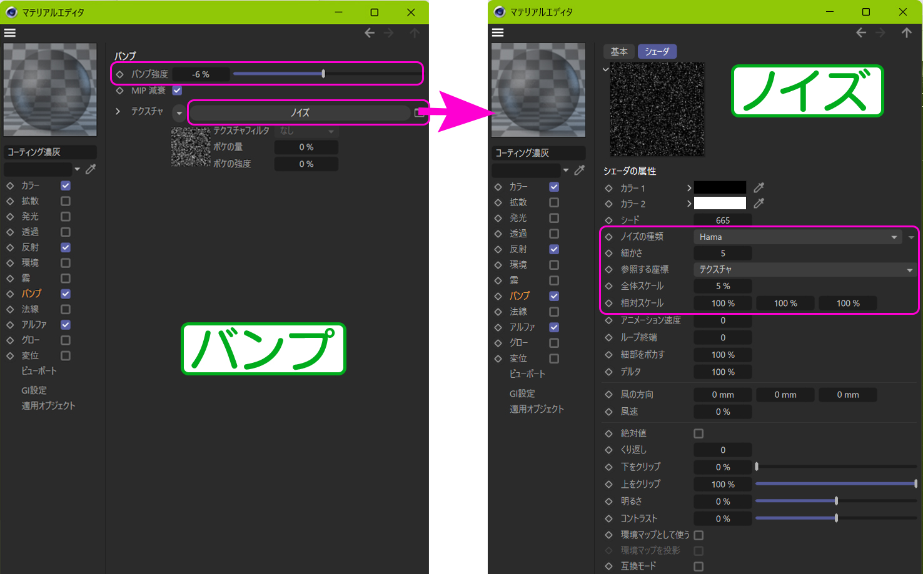The height and width of the screenshot is (574, 923).
Task: Switch to the 基本 tab
Action: coord(619,52)
